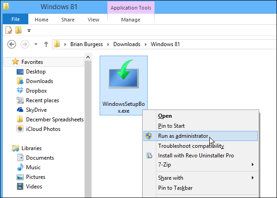Select the WindowsSetupBox.exe file icon
The image size is (277, 198).
pos(123,74)
